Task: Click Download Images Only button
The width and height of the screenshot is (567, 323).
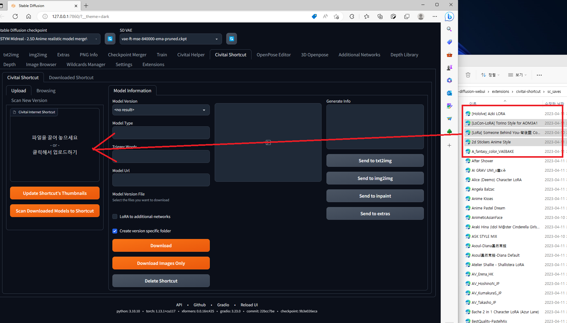Action: [x=161, y=263]
